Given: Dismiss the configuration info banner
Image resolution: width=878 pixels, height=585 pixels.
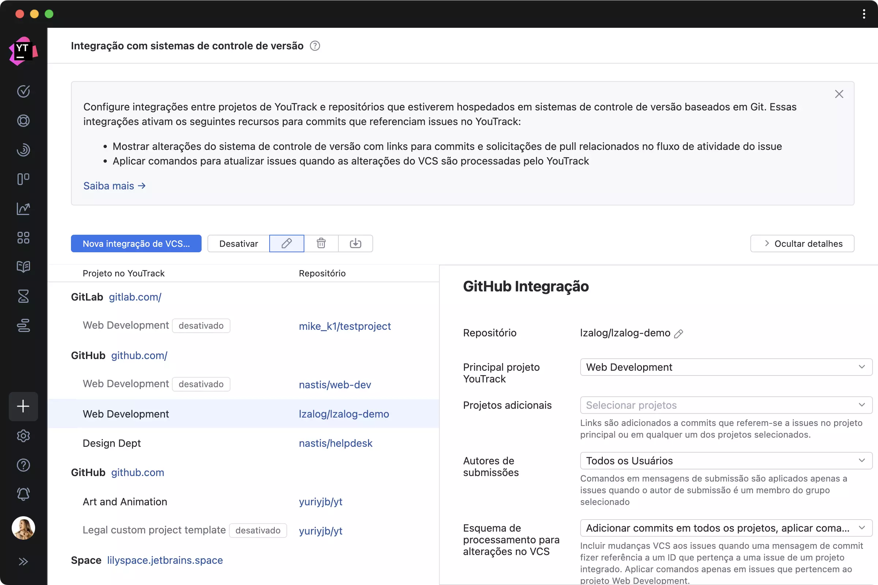Looking at the screenshot, I should pyautogui.click(x=839, y=94).
